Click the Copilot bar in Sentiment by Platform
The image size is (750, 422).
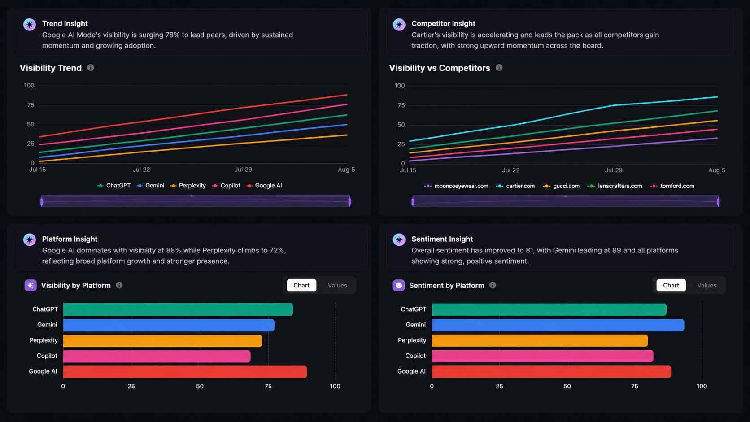(x=543, y=357)
